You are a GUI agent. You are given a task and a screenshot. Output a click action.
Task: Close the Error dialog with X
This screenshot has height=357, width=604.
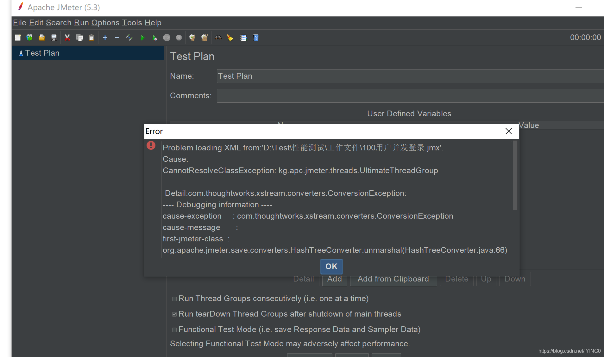(509, 131)
